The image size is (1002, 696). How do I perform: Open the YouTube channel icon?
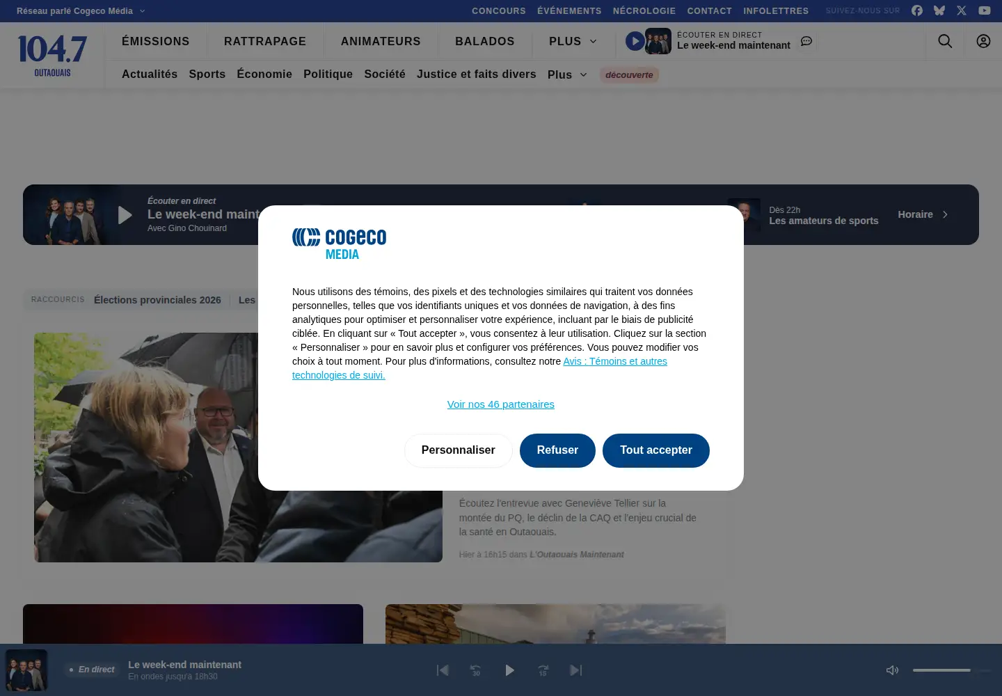click(985, 10)
